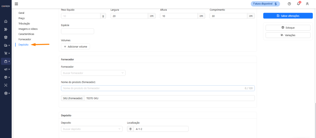
Task: Click the SKU (Fornecedor) label
Action: (73, 98)
